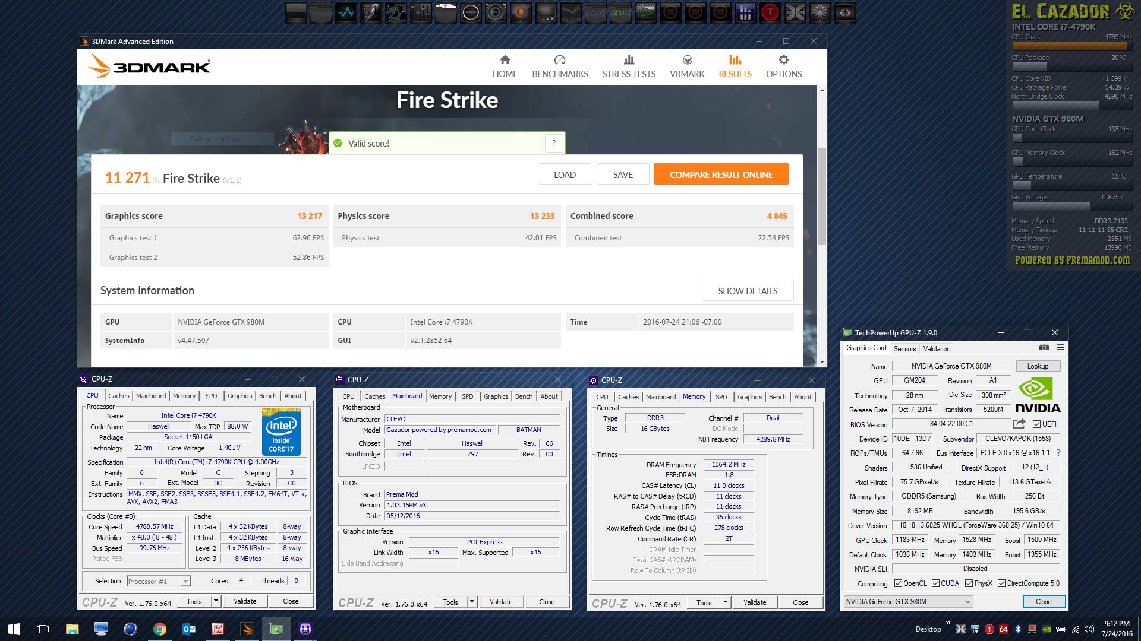Open the settings gear icon in top dock
The width and height of the screenshot is (1141, 641).
(x=820, y=12)
